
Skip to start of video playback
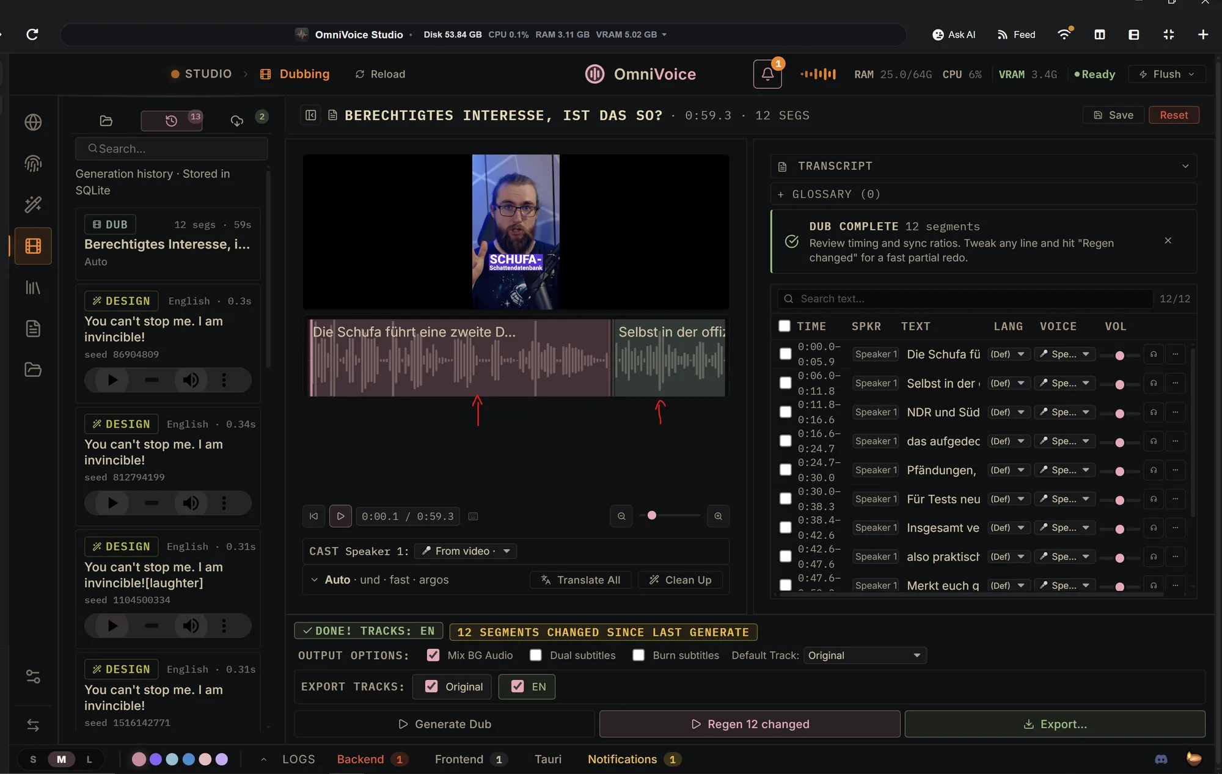313,516
